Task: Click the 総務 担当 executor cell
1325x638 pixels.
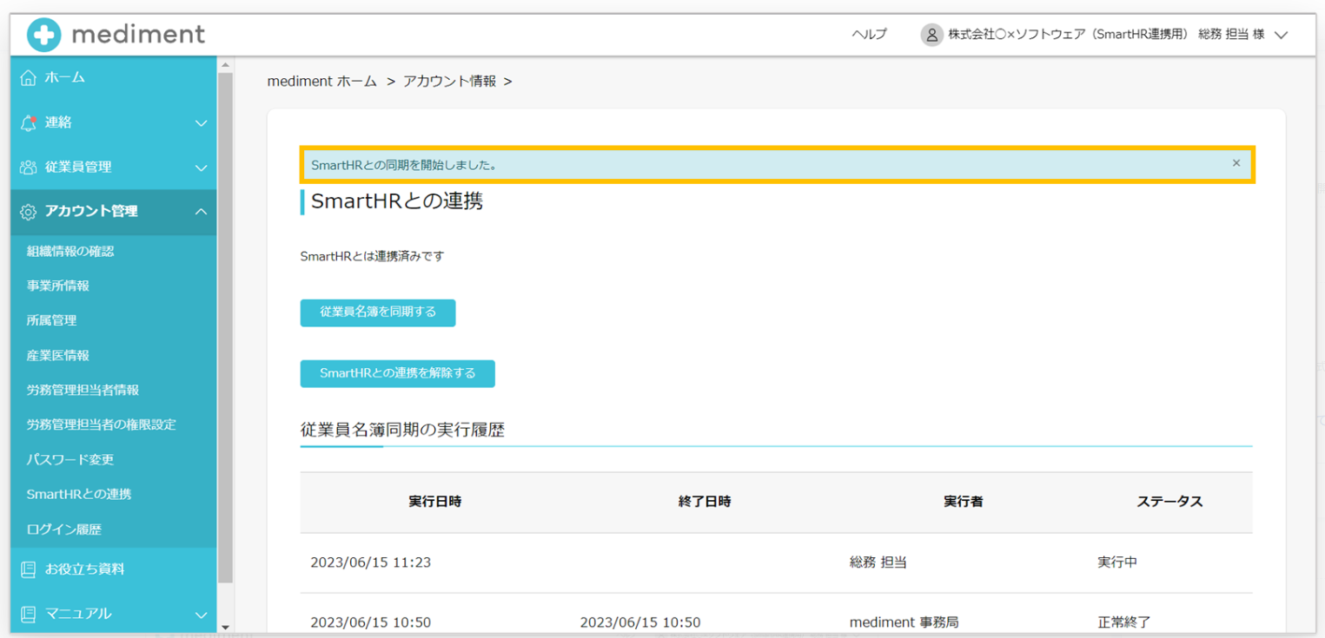Action: pos(878,562)
